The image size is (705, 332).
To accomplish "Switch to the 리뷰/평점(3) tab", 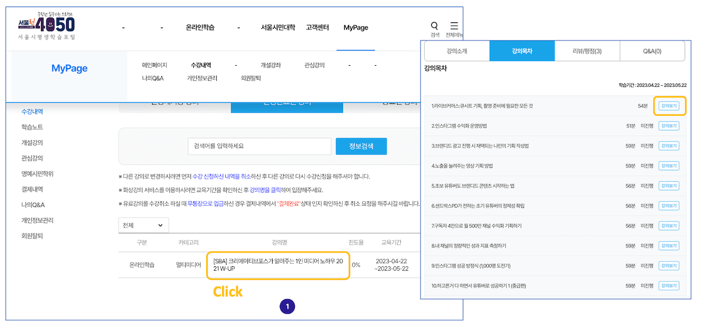I will [587, 51].
